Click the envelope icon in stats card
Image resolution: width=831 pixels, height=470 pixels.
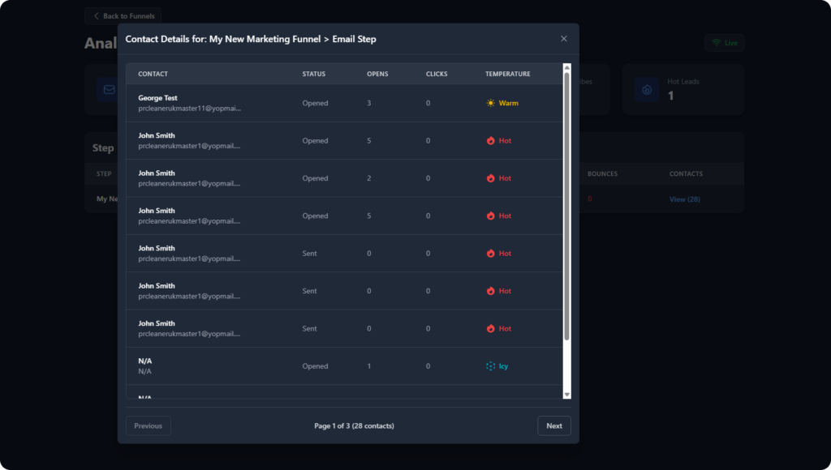tap(106, 89)
